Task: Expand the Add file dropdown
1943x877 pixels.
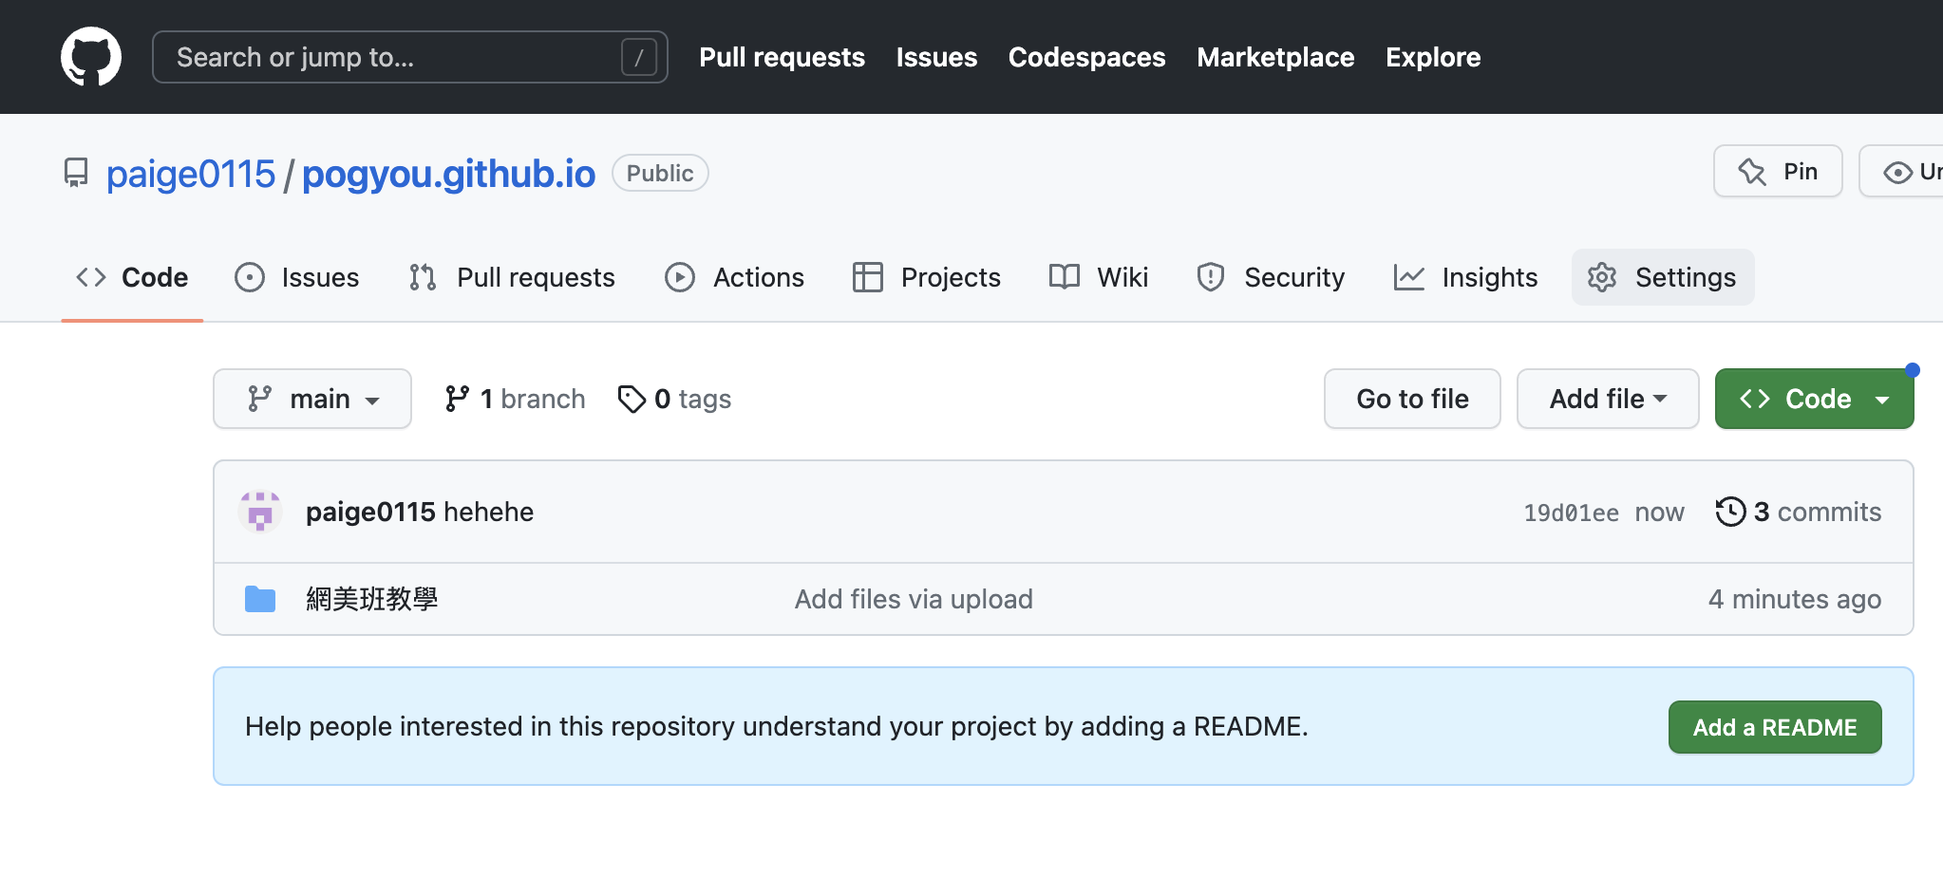Action: (1608, 399)
